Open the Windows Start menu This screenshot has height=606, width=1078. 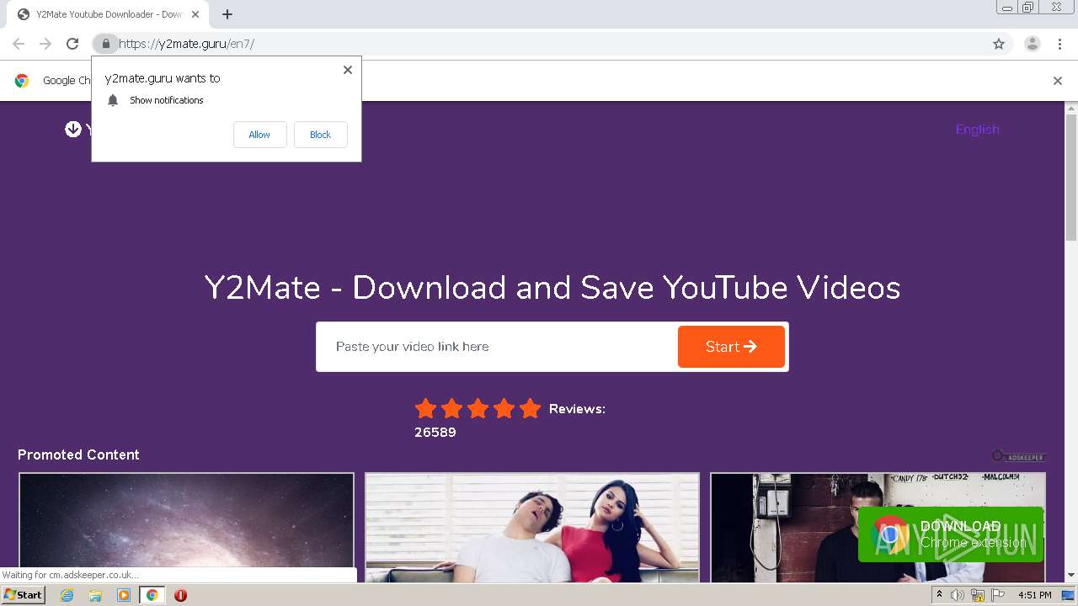(x=23, y=595)
